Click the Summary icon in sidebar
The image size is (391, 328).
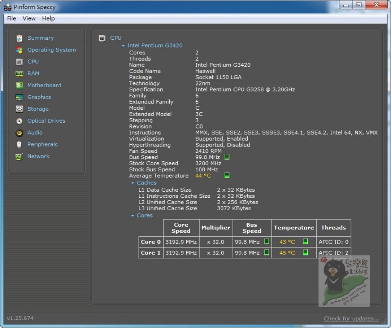19,38
